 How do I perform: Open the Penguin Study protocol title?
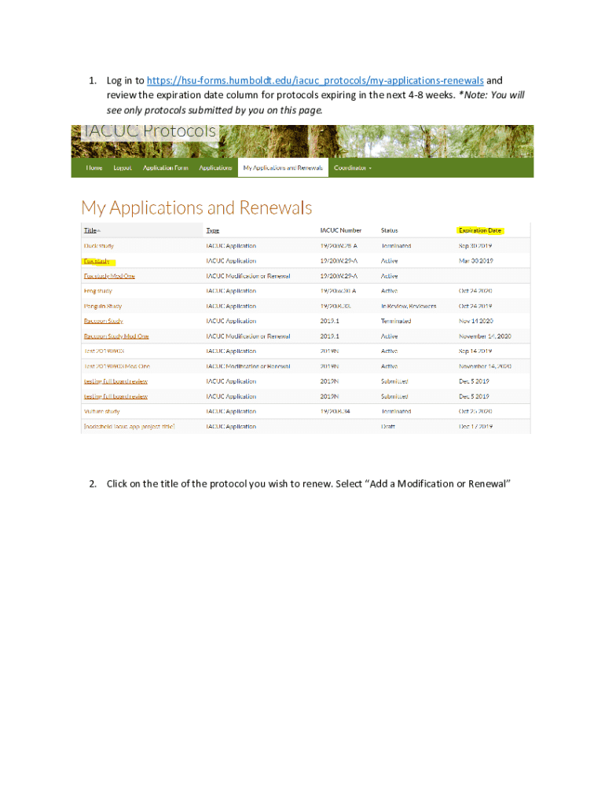tap(103, 306)
